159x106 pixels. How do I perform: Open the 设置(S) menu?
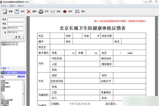point(12,6)
